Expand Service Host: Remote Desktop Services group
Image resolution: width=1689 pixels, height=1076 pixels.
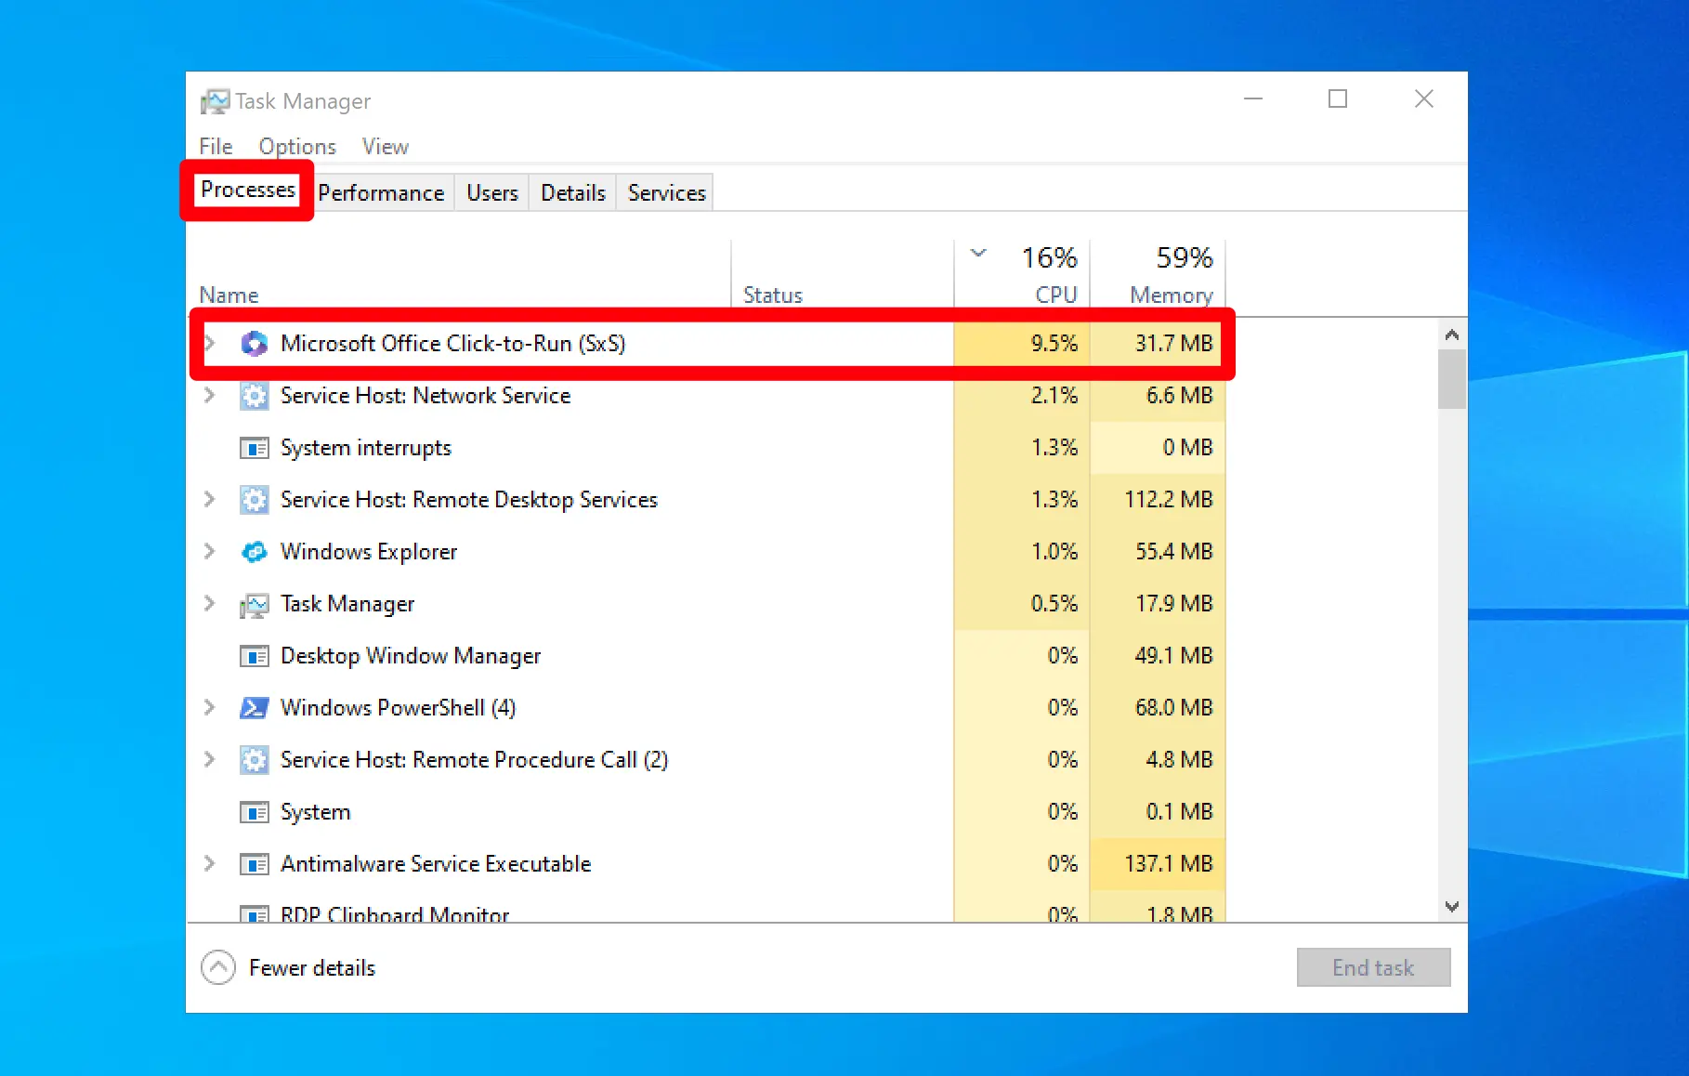point(210,499)
